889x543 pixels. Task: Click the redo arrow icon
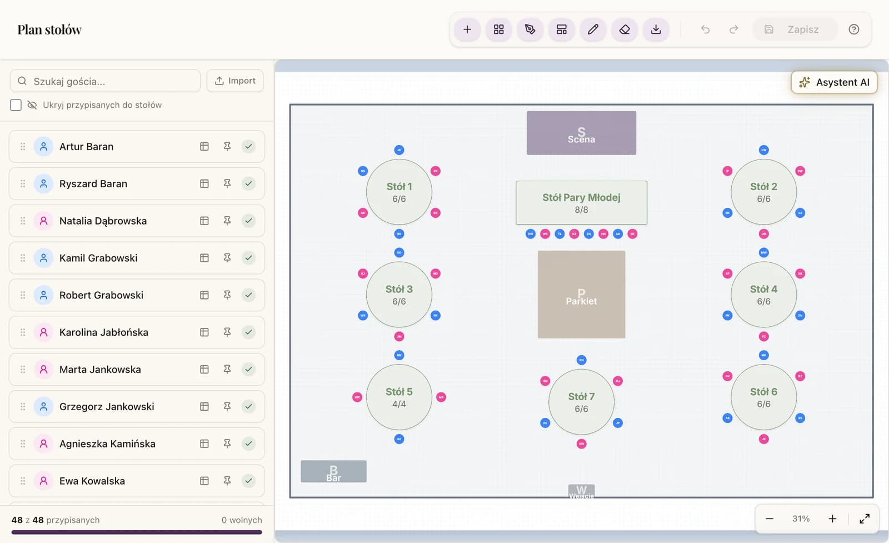pos(734,29)
